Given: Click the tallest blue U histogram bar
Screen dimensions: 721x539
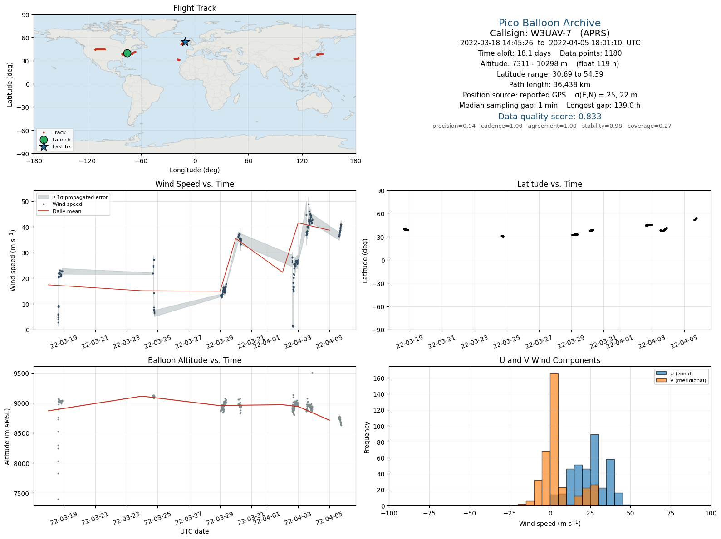Looking at the screenshot, I should 594,470.
